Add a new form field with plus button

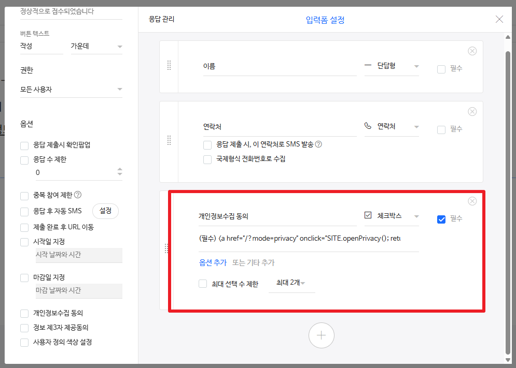tap(321, 335)
